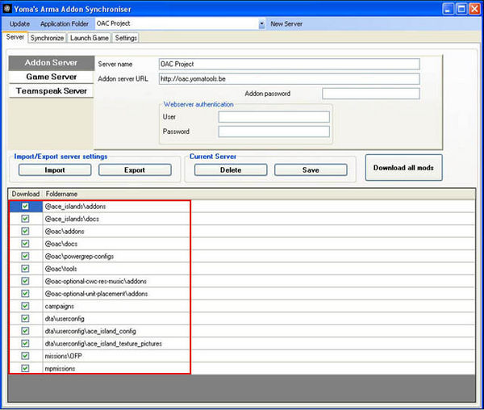The image size is (484, 410).
Task: Maximize the Synchroniser window
Action: [461, 9]
